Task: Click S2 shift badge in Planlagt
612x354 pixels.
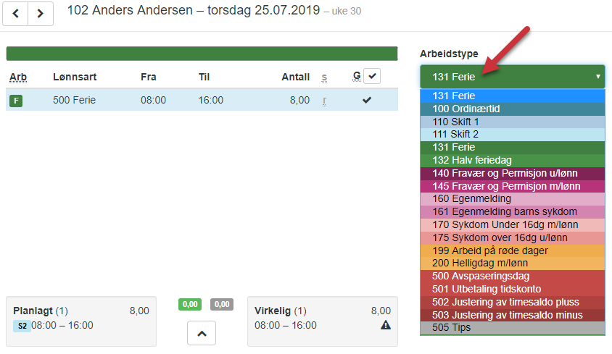Action: (22, 326)
